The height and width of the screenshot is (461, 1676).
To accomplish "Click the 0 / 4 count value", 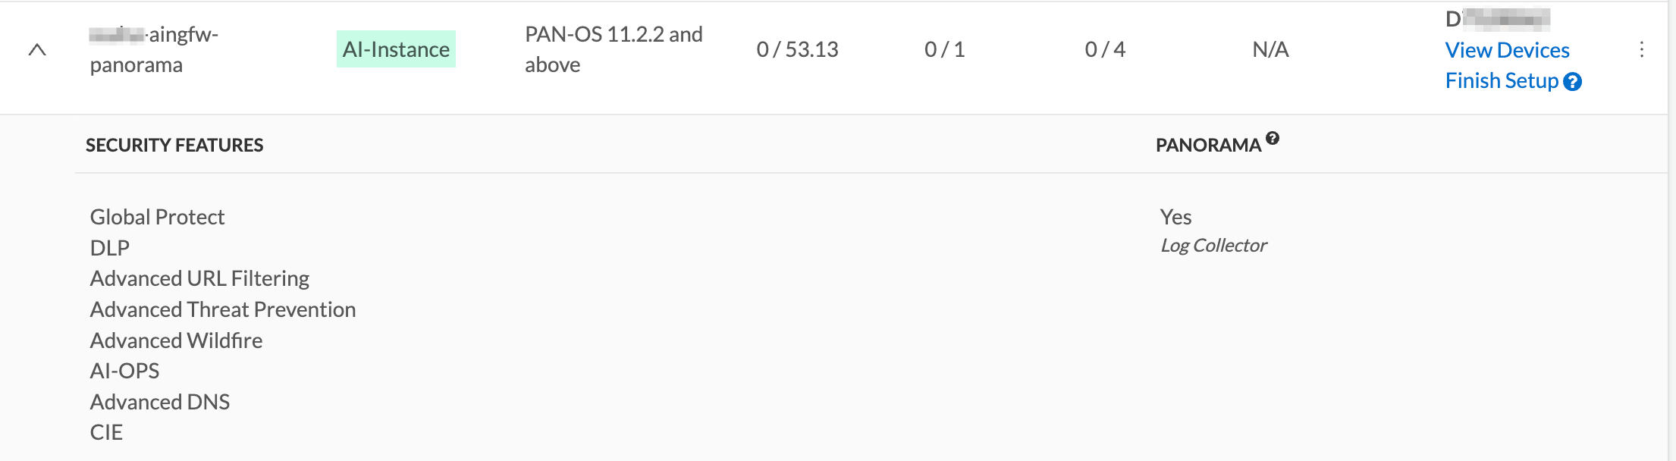I will pos(1105,50).
